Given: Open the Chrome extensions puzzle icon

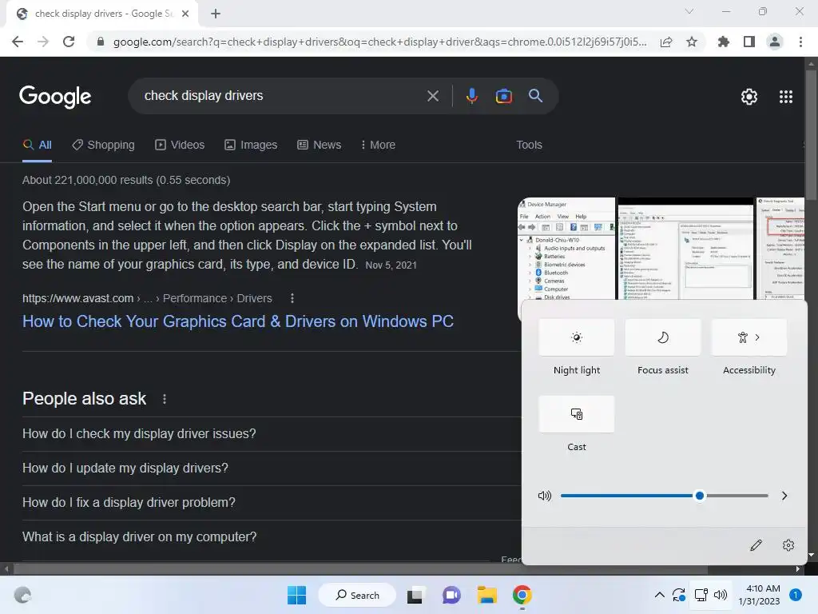Looking at the screenshot, I should click(723, 42).
